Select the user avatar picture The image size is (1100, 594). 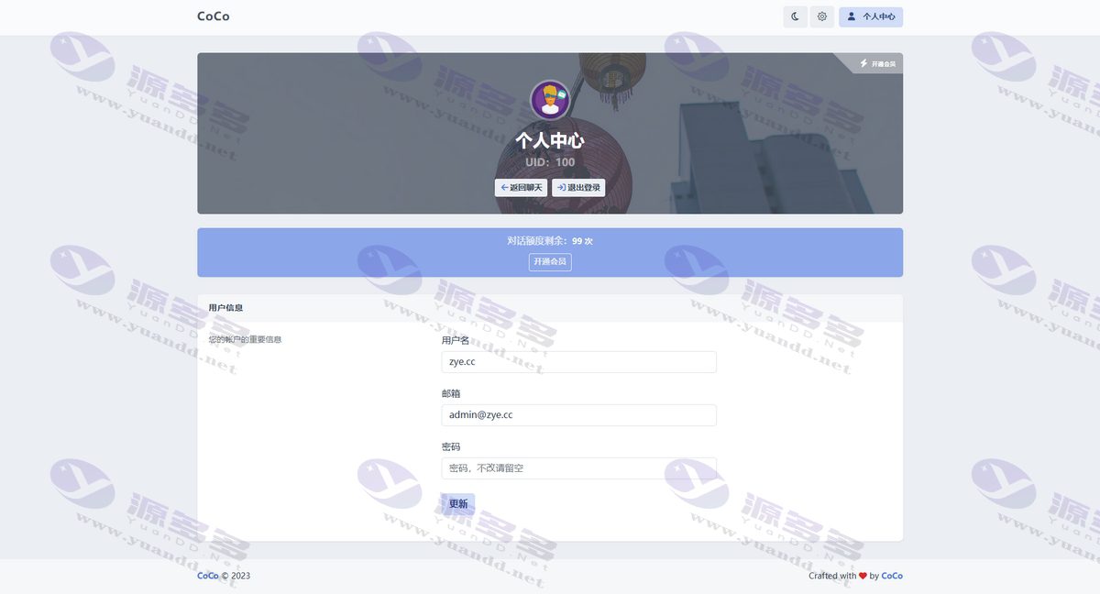[x=550, y=100]
